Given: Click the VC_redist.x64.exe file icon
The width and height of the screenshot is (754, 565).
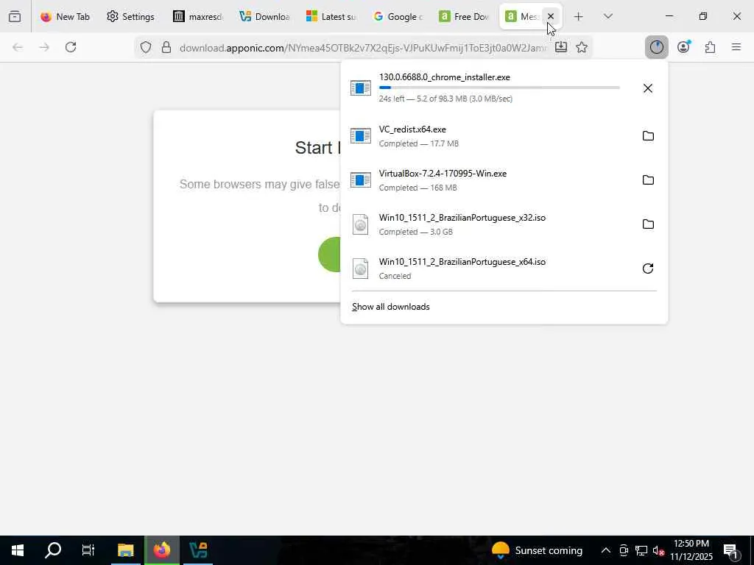Looking at the screenshot, I should coord(361,136).
